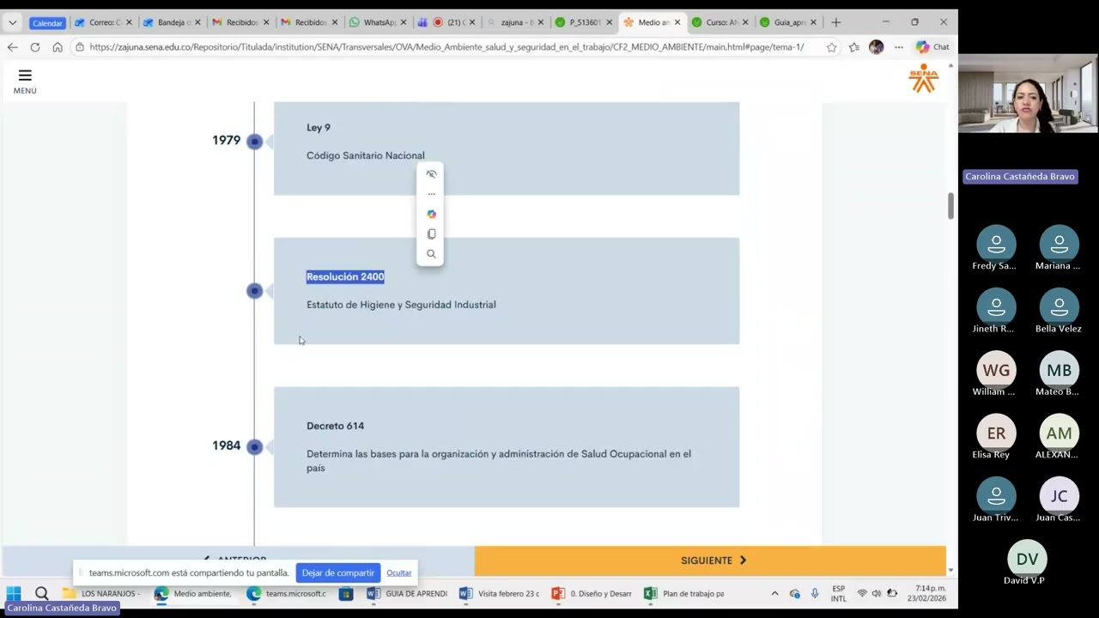Switch to the WhatsApp tab
1099x618 pixels.
coord(378,22)
